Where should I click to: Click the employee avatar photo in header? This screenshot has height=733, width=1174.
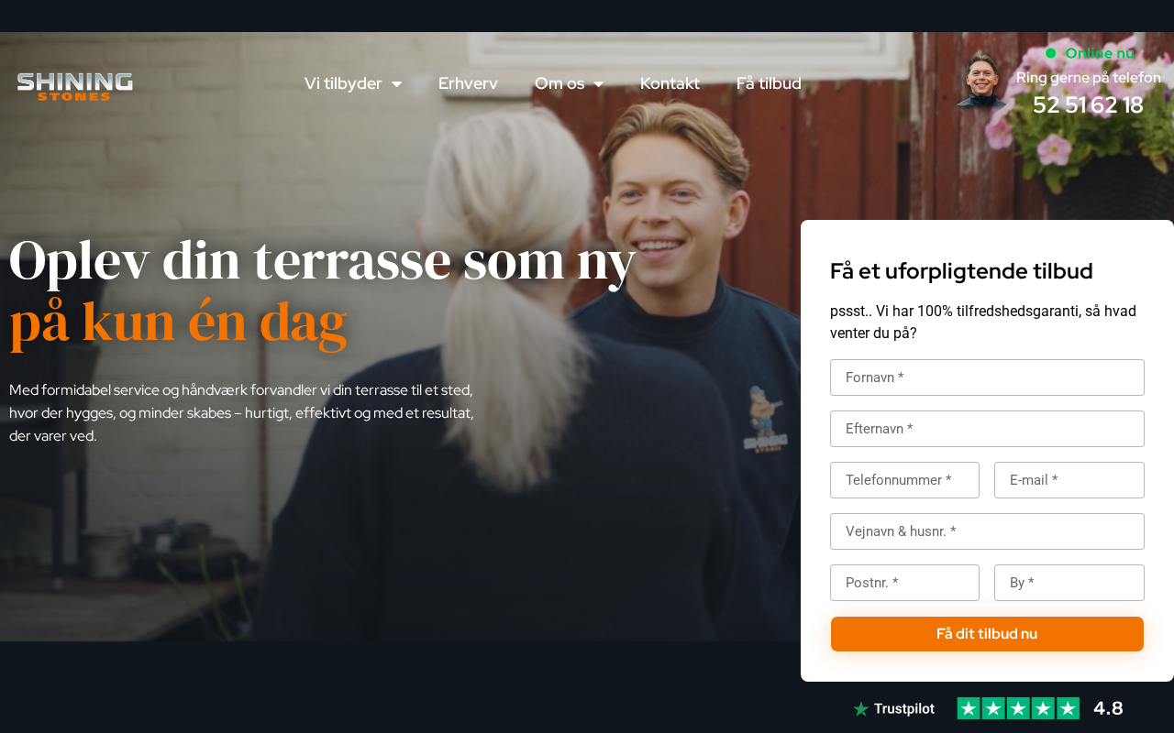click(x=982, y=81)
